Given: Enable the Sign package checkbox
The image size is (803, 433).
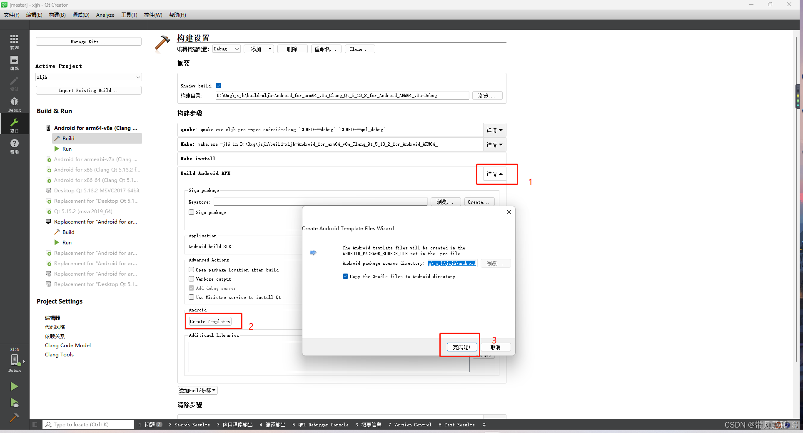Looking at the screenshot, I should coord(192,212).
